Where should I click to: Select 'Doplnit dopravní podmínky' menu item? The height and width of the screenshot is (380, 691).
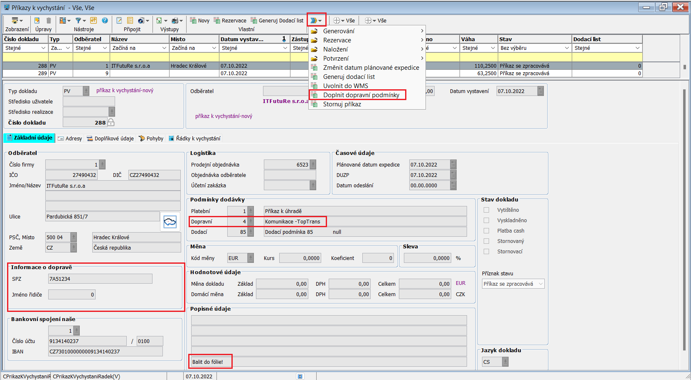tap(361, 95)
